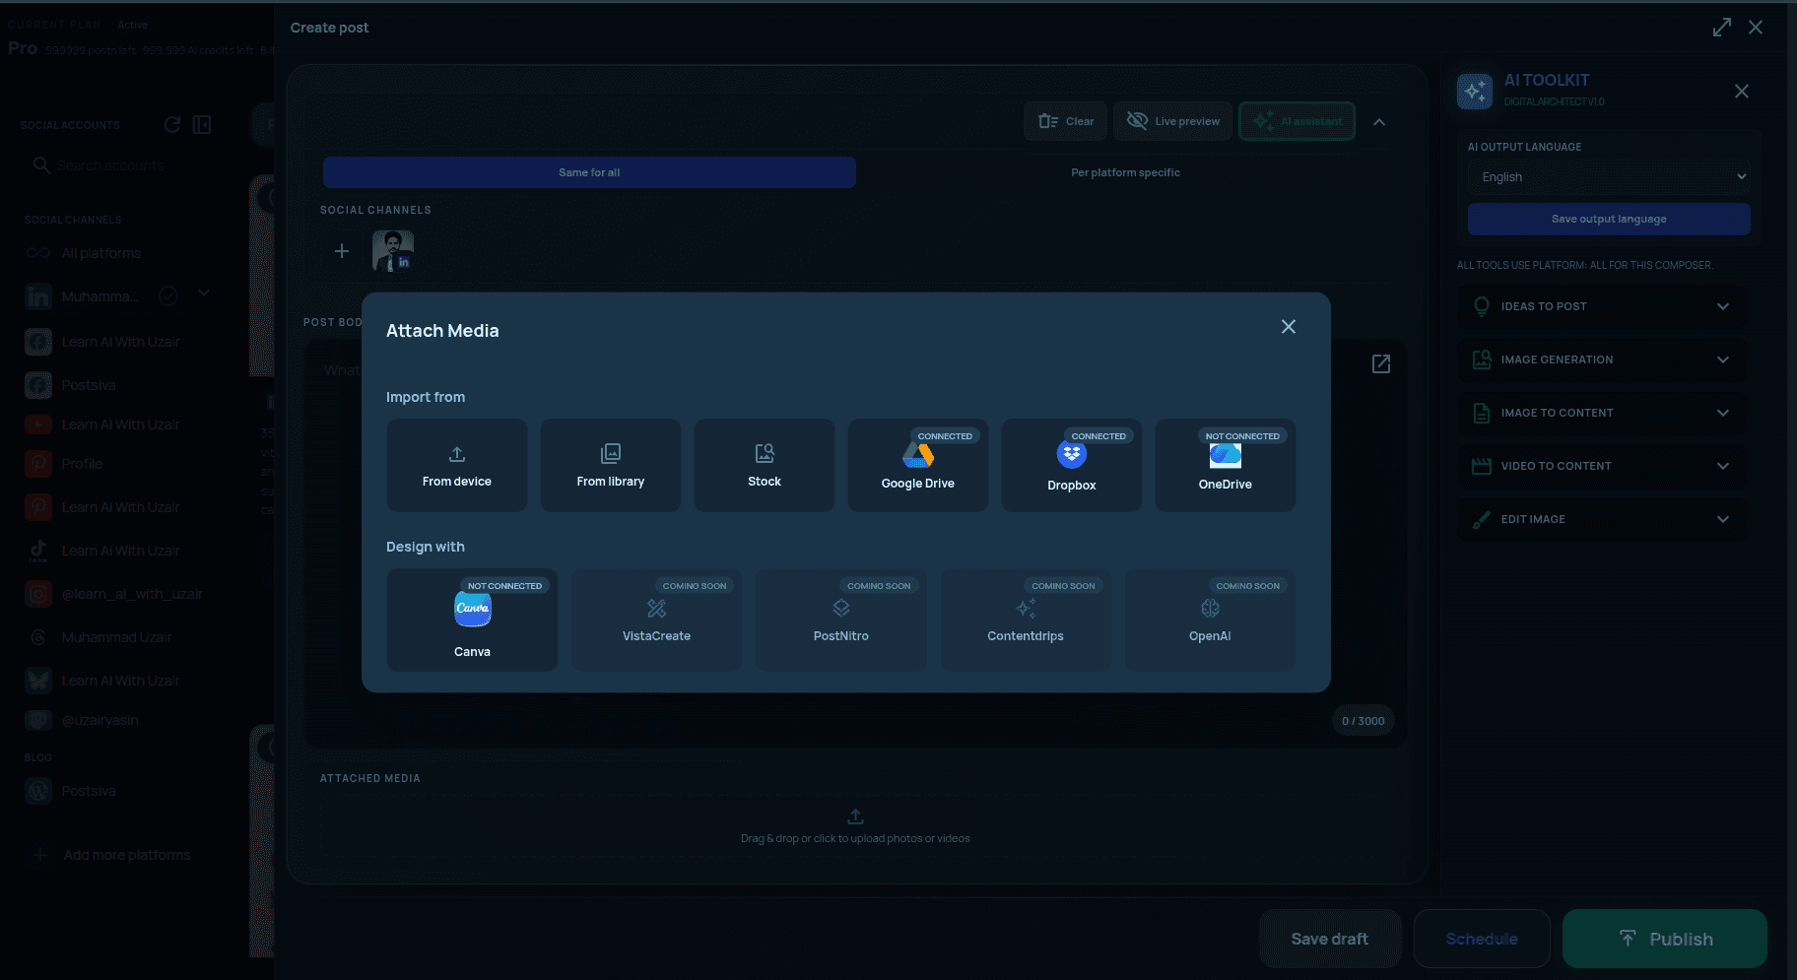Select the VistaCreate design option
This screenshot has width=1797, height=980.
(x=656, y=620)
